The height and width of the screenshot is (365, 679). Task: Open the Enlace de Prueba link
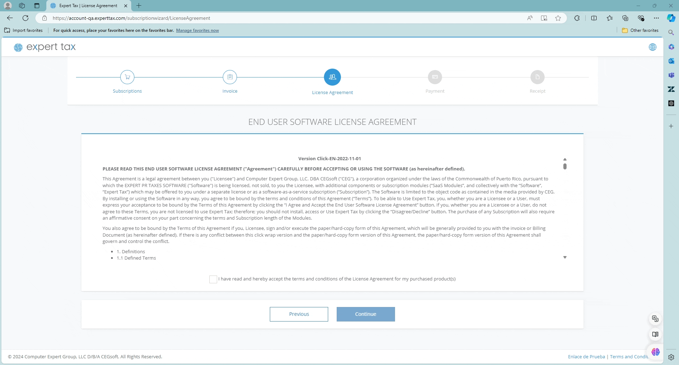pos(586,357)
